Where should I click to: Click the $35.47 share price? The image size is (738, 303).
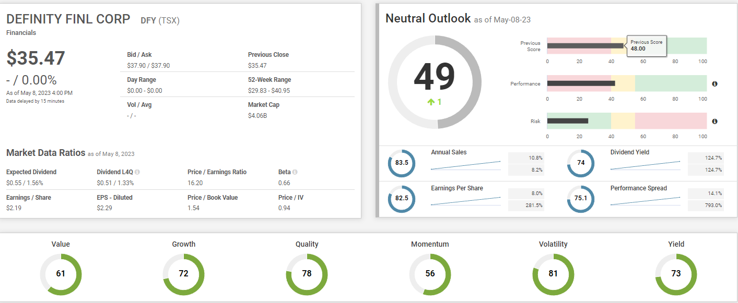coord(36,58)
